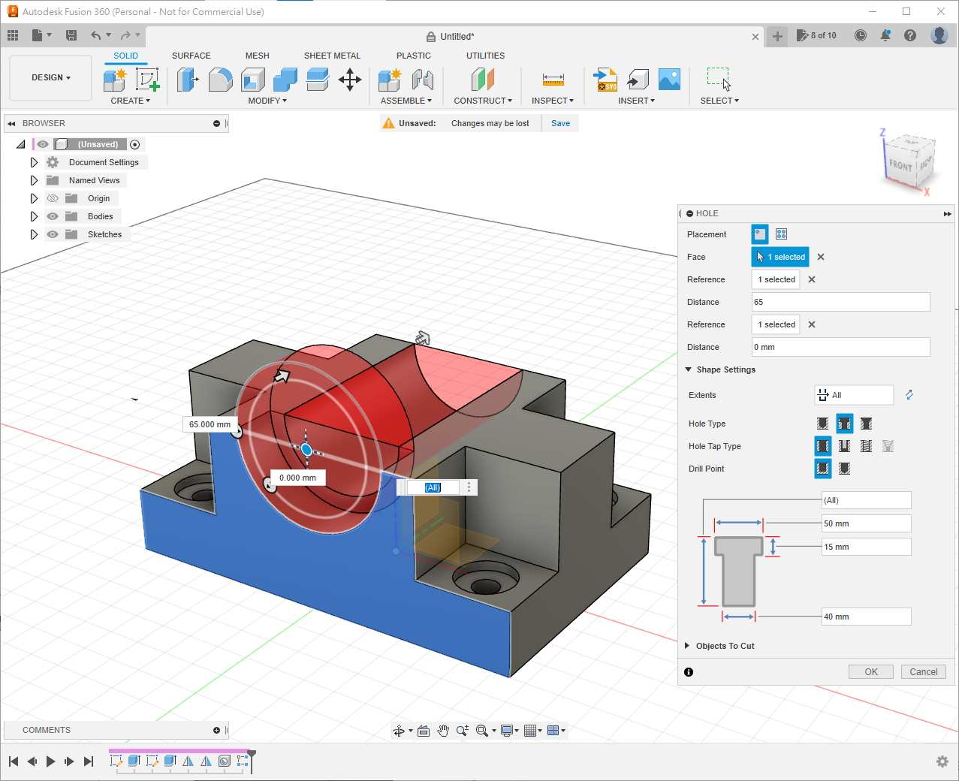Click the Offset Plane construct icon
This screenshot has width=959, height=781.
(483, 80)
